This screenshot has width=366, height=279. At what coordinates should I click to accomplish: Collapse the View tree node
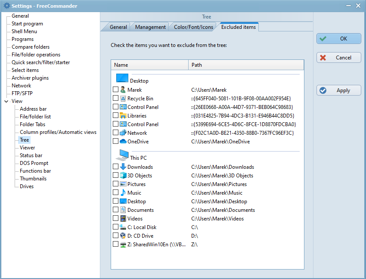(6, 101)
